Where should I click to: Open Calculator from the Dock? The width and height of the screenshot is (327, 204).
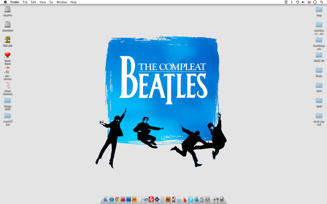coord(163,199)
